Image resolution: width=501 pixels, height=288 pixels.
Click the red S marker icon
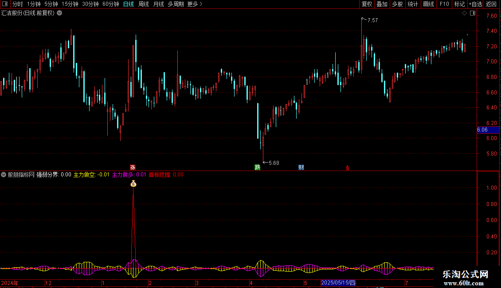[x=347, y=168]
